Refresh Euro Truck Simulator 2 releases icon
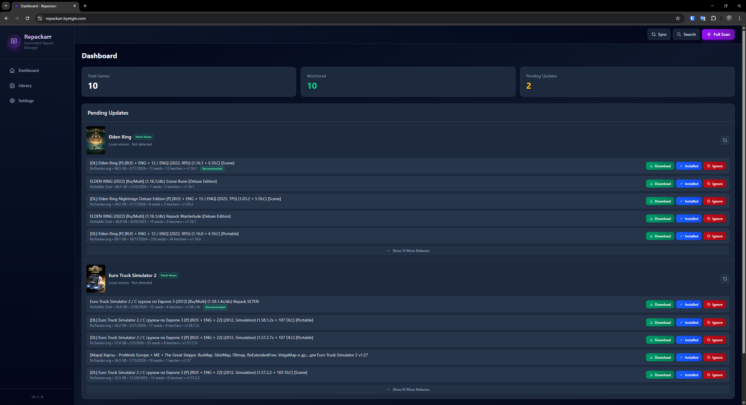Image resolution: width=746 pixels, height=405 pixels. pos(725,279)
